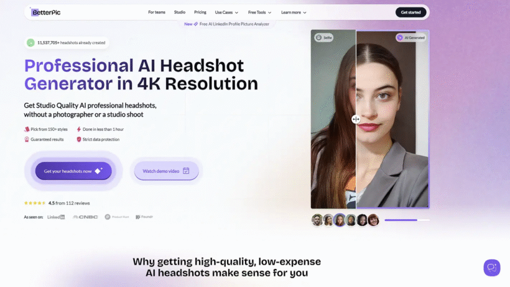Open the For teams menu item
The image size is (510, 287).
(157, 12)
